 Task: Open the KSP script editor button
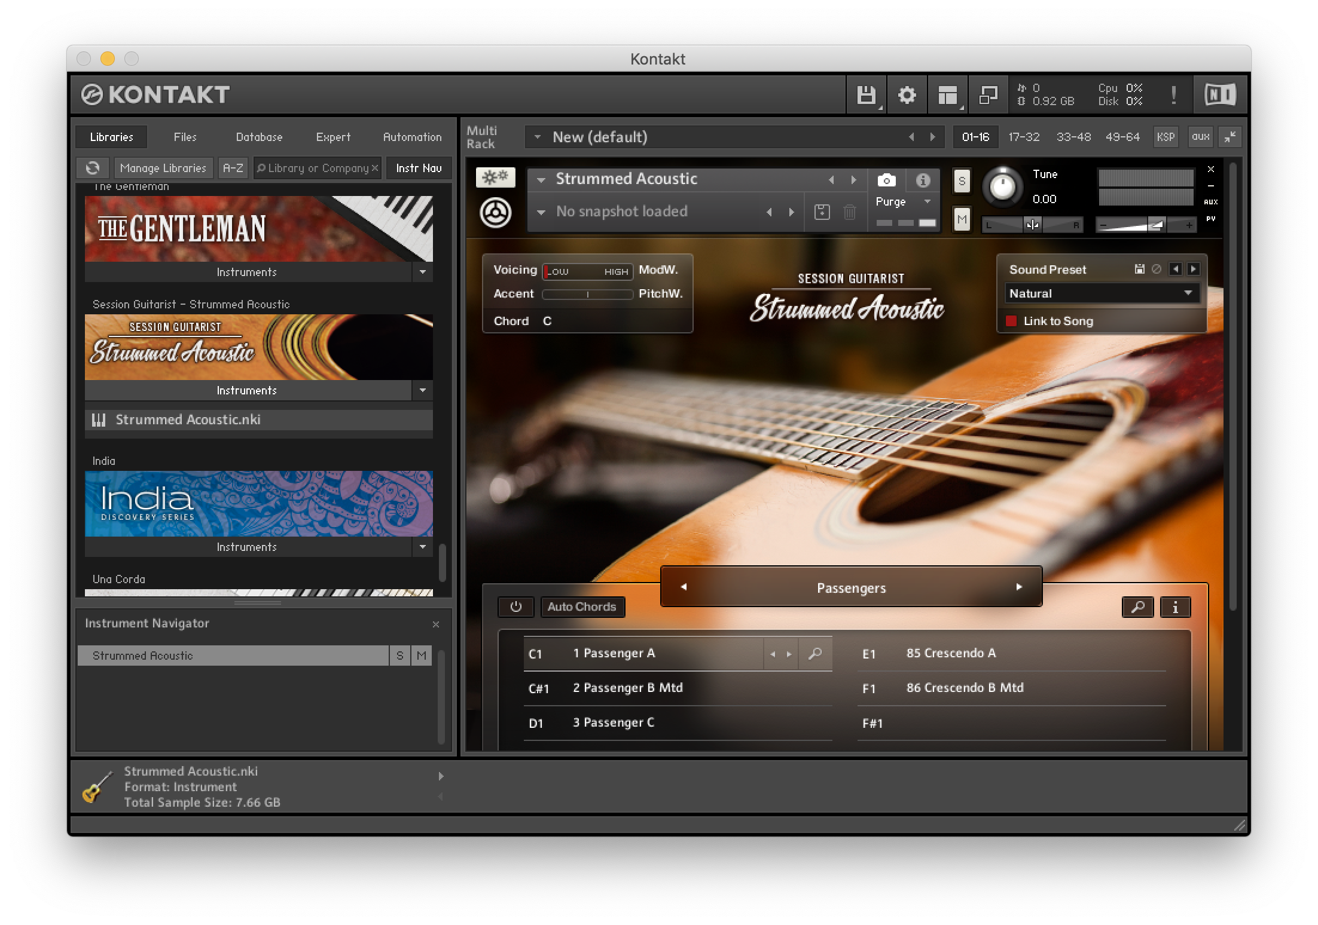[1166, 137]
